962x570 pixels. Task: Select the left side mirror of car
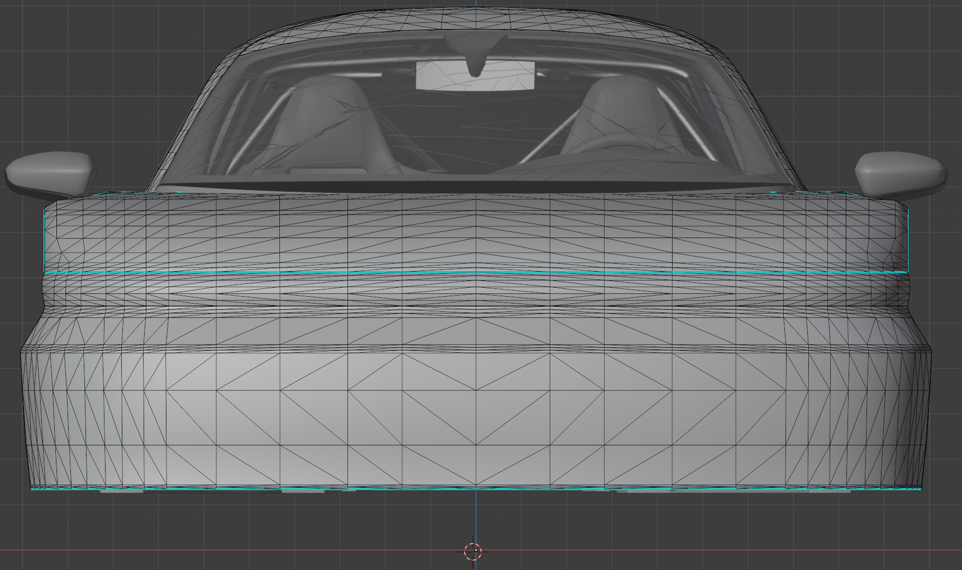click(x=51, y=174)
